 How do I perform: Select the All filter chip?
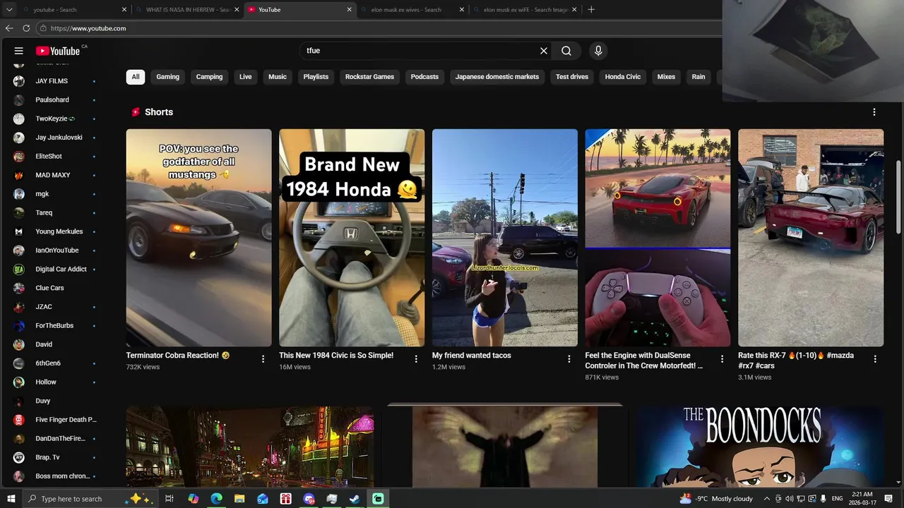(x=136, y=77)
